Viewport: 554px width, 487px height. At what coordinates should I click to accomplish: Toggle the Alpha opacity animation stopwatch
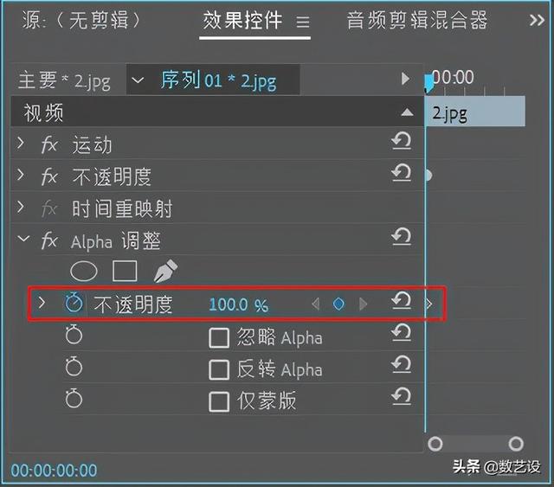(x=74, y=304)
